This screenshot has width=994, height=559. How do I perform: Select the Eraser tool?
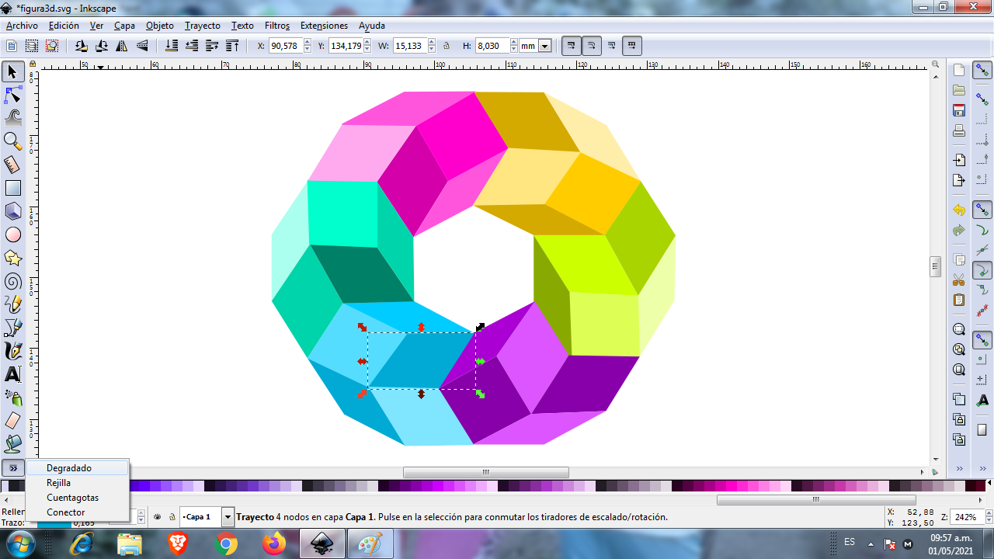(12, 421)
